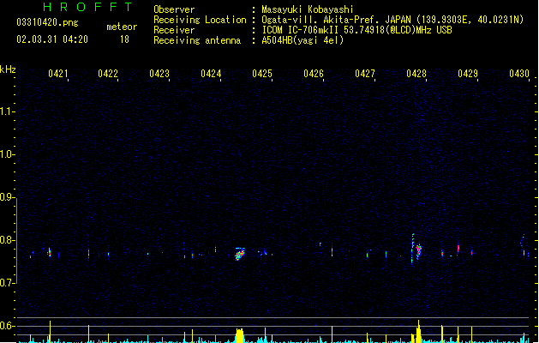Select observer name Masayuki Kobayashi
Image resolution: width=539 pixels, height=343 pixels.
click(308, 9)
